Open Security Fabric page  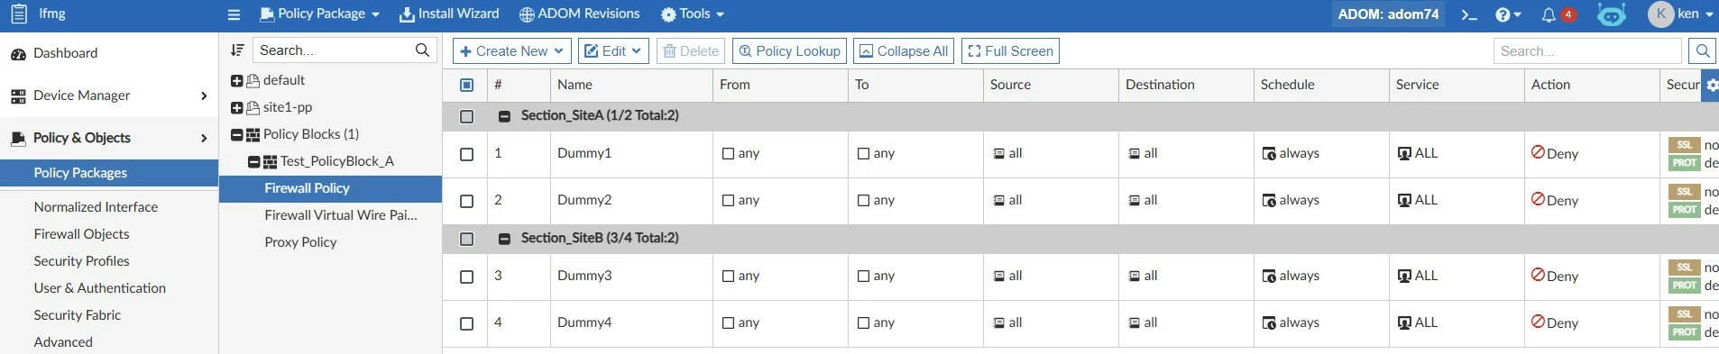tap(78, 315)
